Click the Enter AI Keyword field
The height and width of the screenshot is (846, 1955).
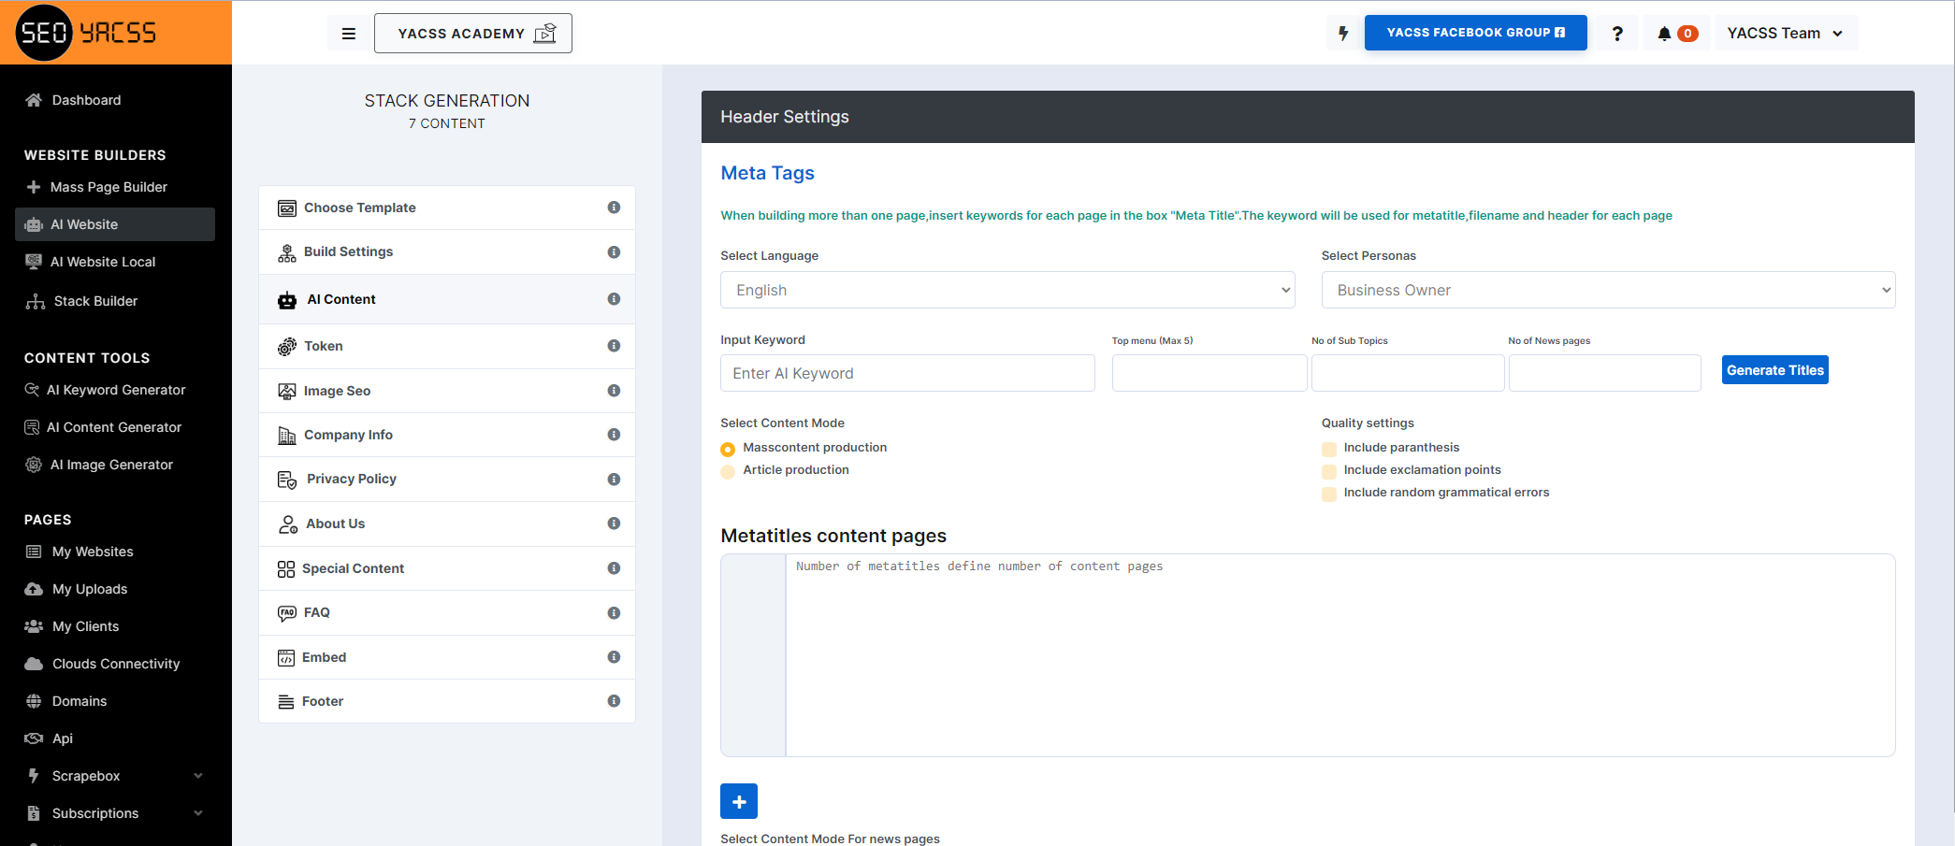[x=907, y=373]
